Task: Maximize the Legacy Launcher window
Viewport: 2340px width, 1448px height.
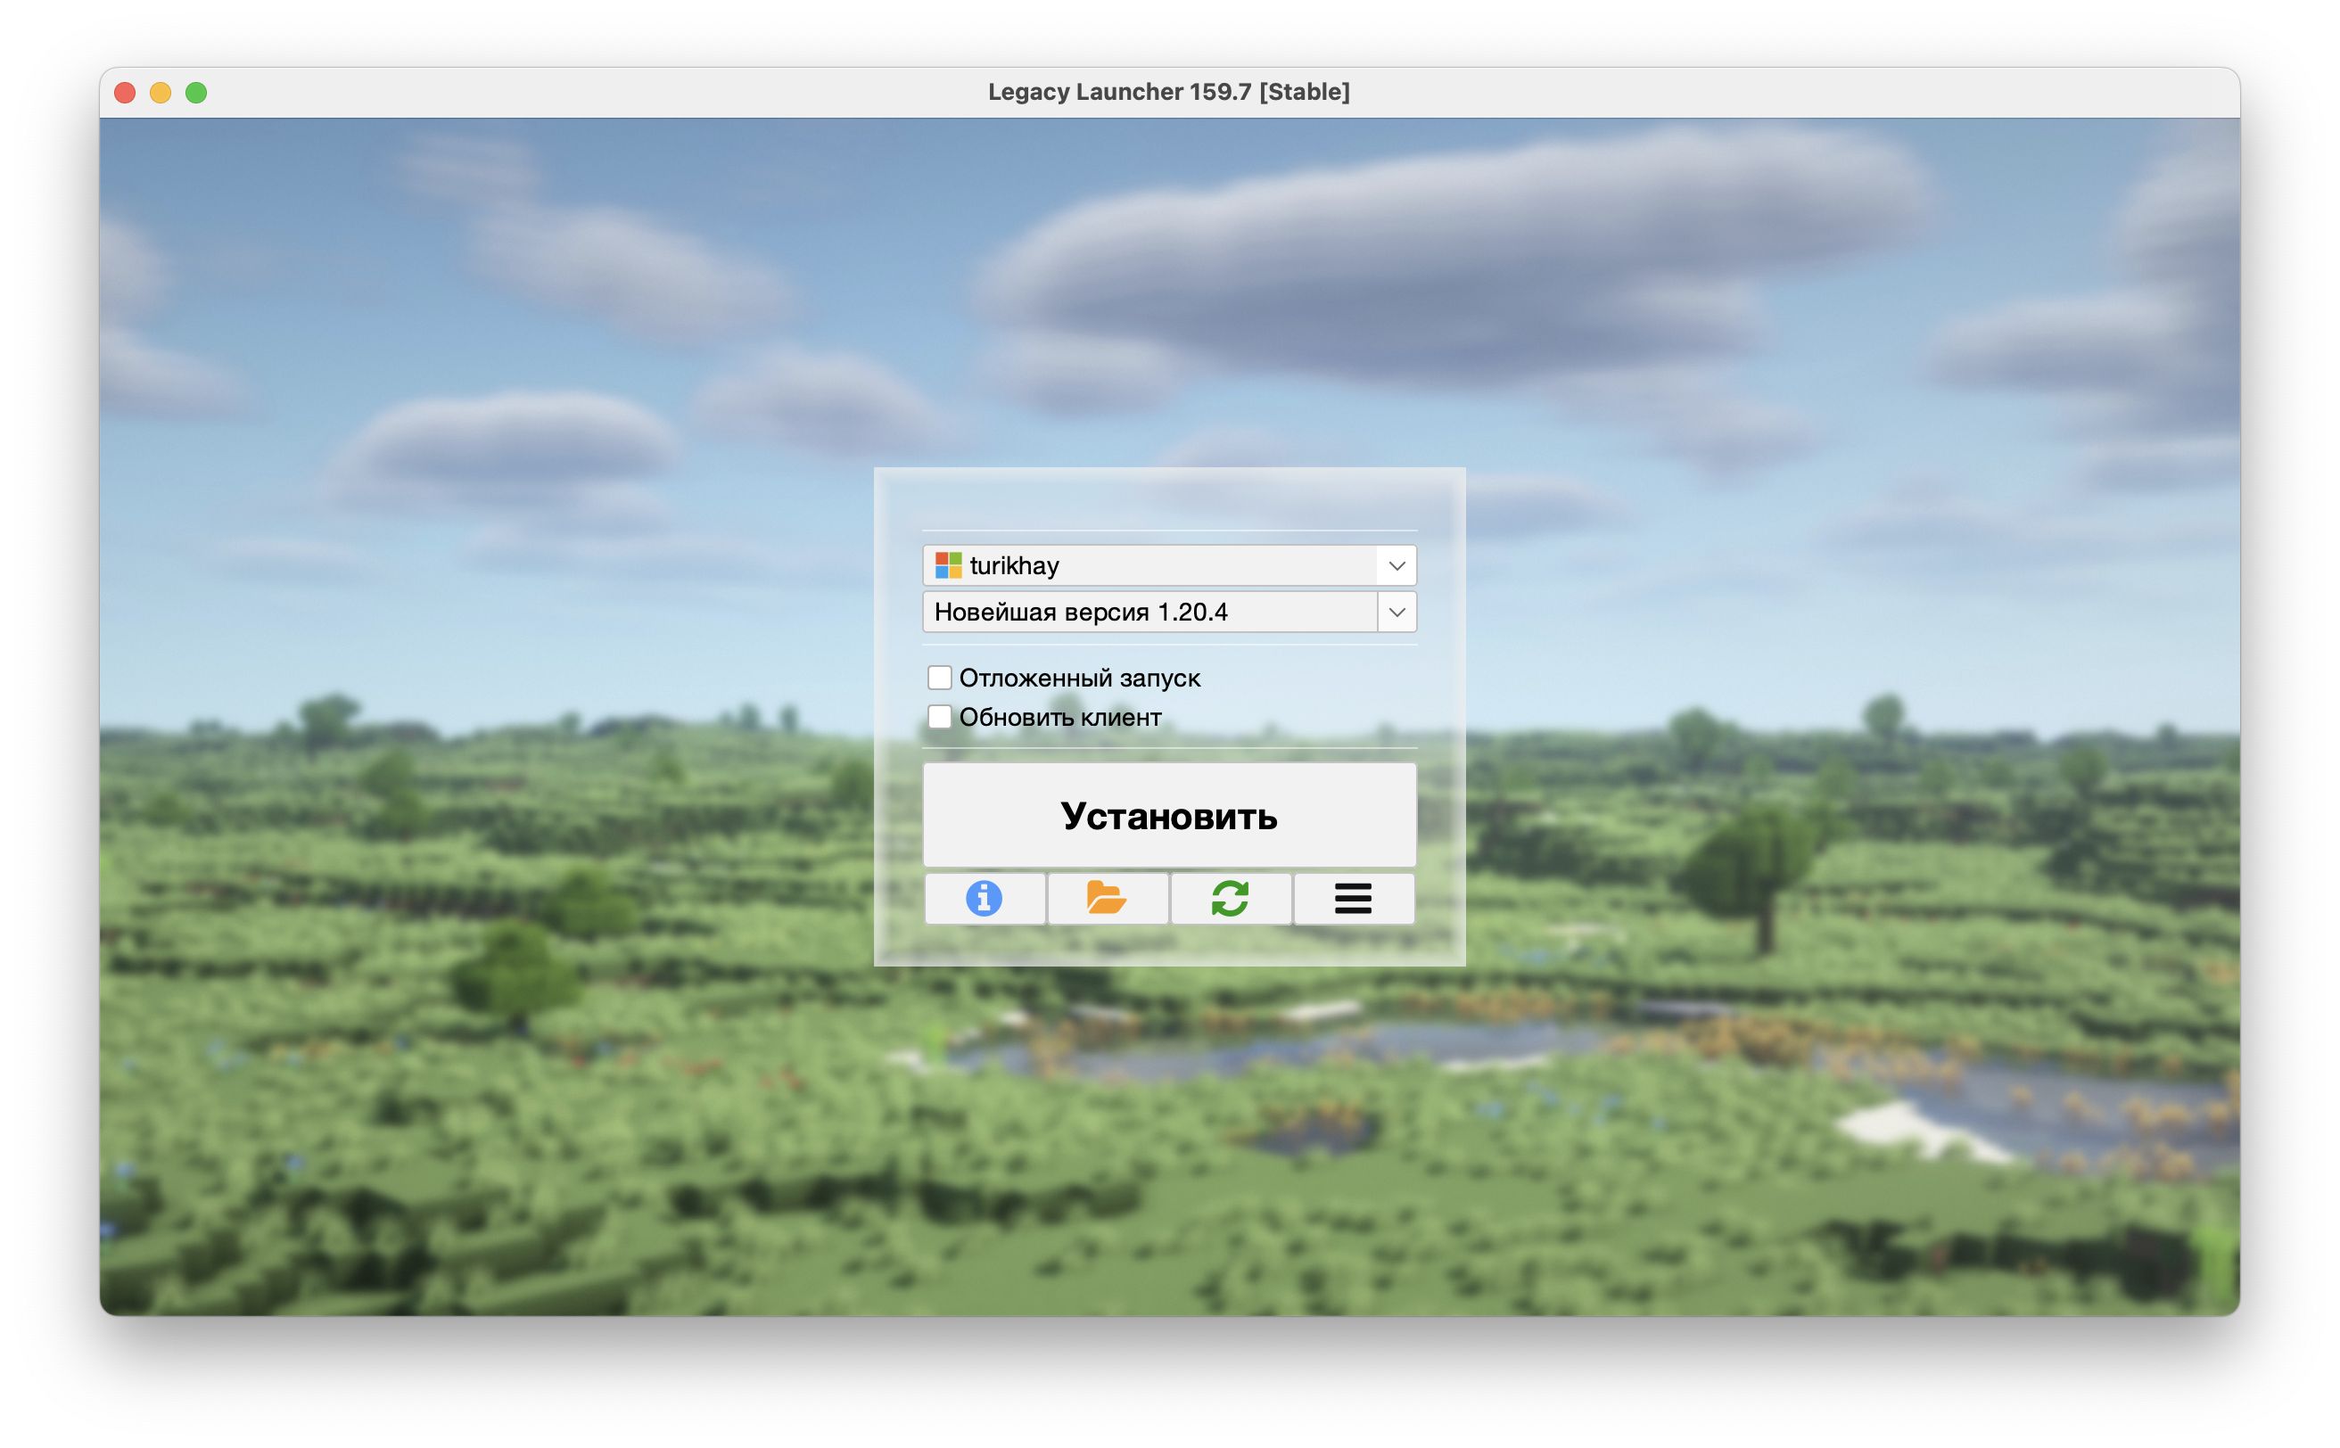Action: pyautogui.click(x=196, y=93)
